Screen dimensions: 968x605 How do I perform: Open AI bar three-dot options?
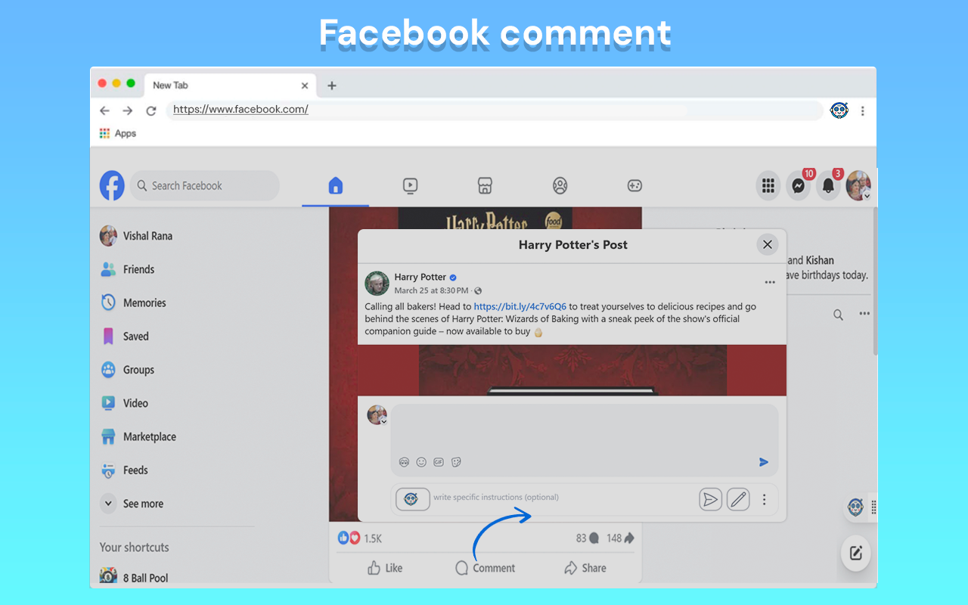[x=764, y=499]
